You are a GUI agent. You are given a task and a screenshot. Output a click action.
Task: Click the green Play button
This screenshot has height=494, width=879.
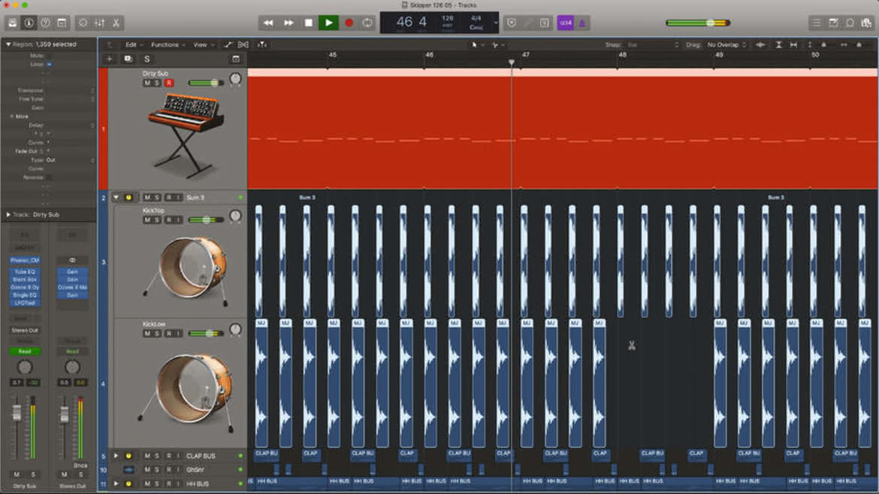click(x=328, y=23)
